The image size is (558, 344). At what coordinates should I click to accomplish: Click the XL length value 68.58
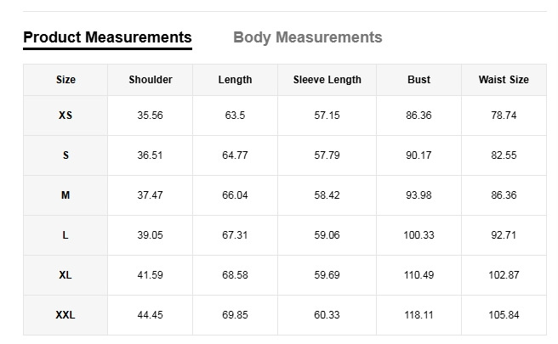(x=235, y=275)
